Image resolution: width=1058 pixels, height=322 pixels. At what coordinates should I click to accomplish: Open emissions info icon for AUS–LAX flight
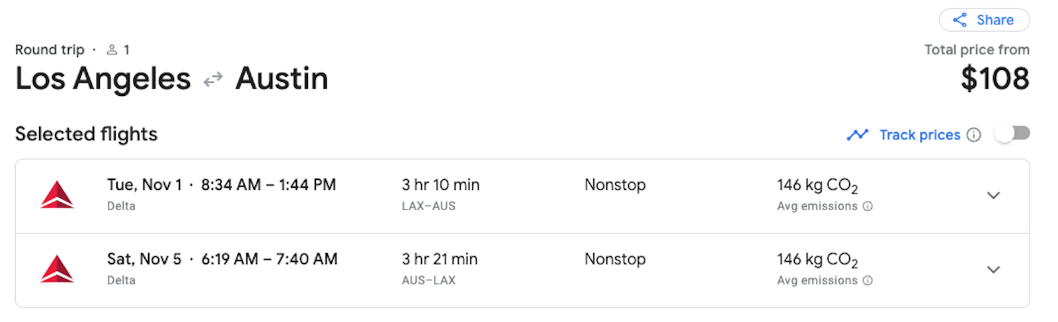coord(868,280)
